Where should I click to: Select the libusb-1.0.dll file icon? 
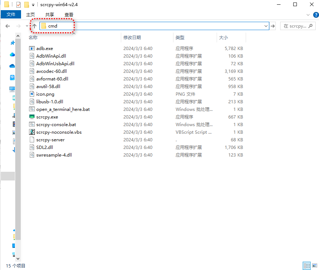(32, 101)
